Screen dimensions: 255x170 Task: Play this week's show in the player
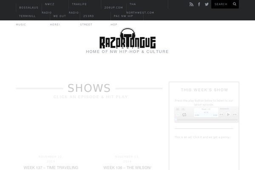(228, 114)
